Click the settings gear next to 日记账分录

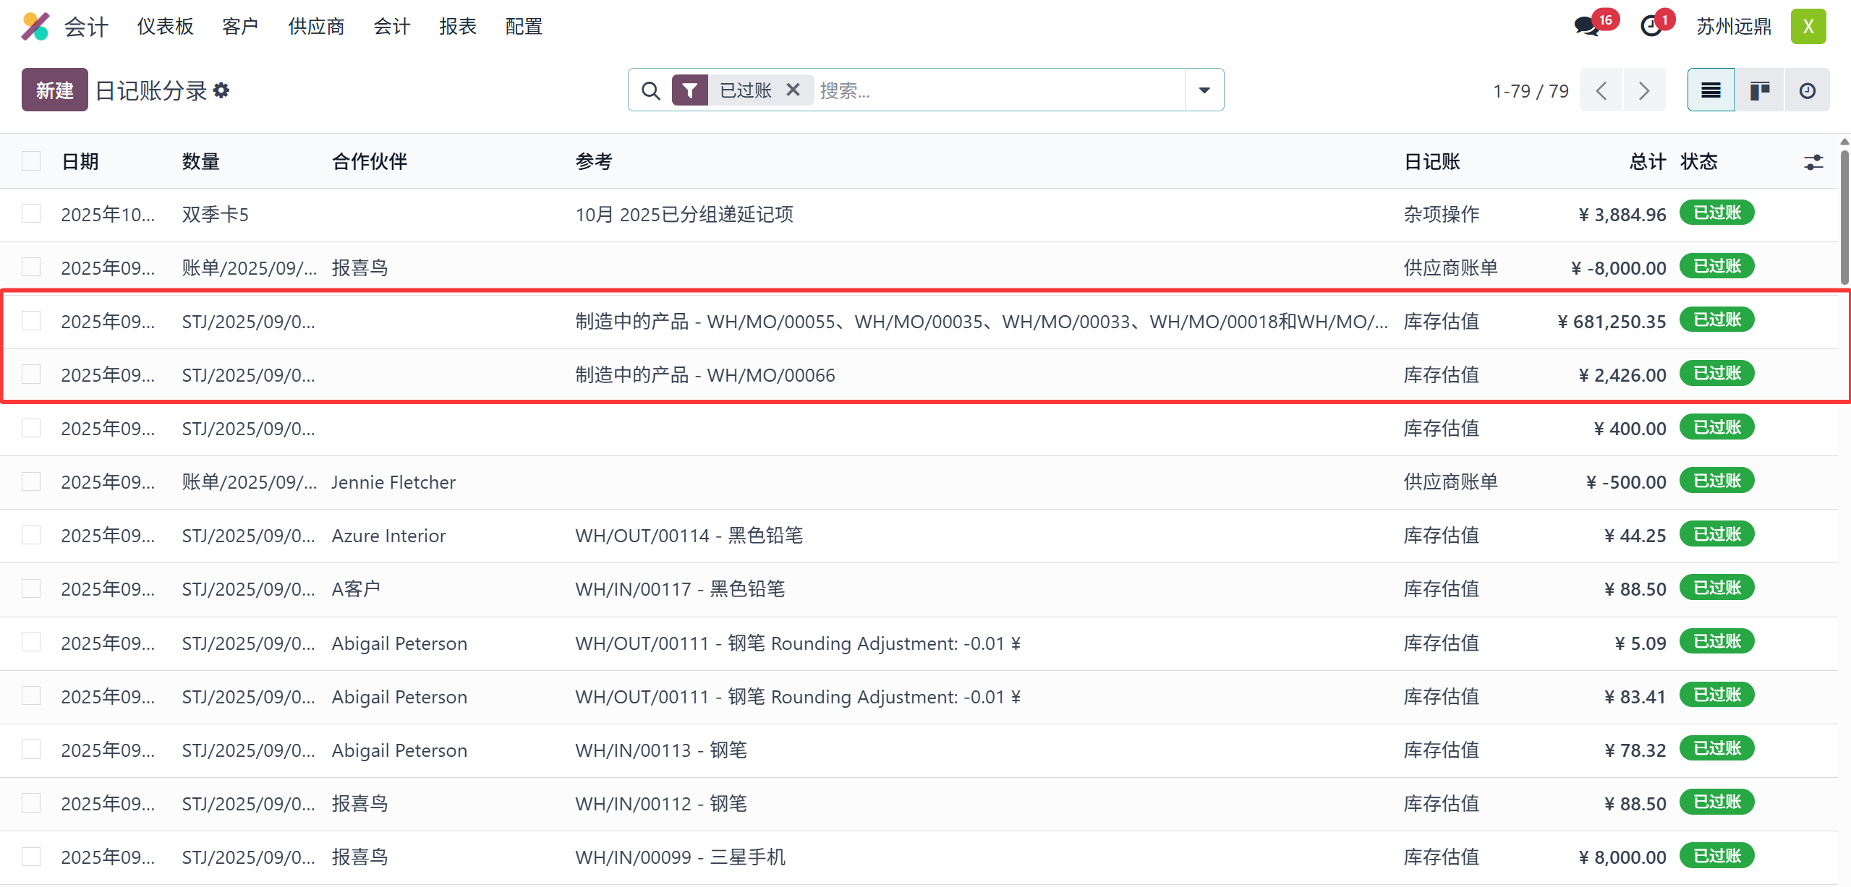pyautogui.click(x=222, y=90)
